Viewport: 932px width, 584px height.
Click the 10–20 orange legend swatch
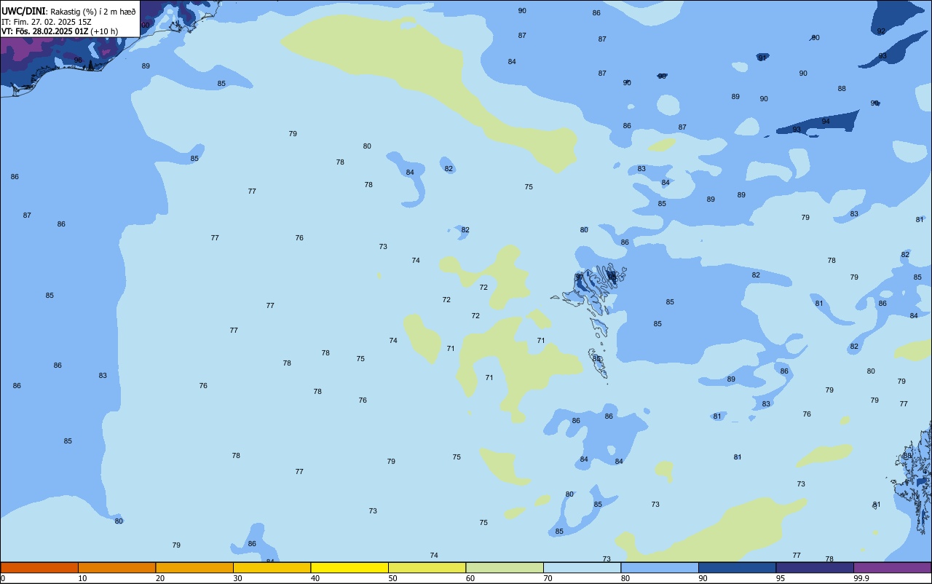(116, 567)
